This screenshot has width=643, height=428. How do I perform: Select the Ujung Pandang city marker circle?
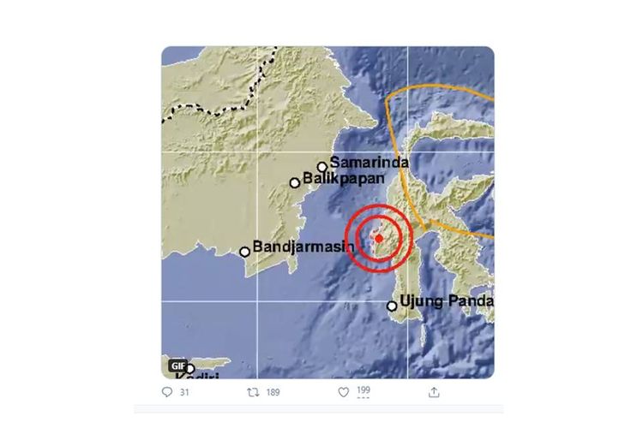(392, 306)
